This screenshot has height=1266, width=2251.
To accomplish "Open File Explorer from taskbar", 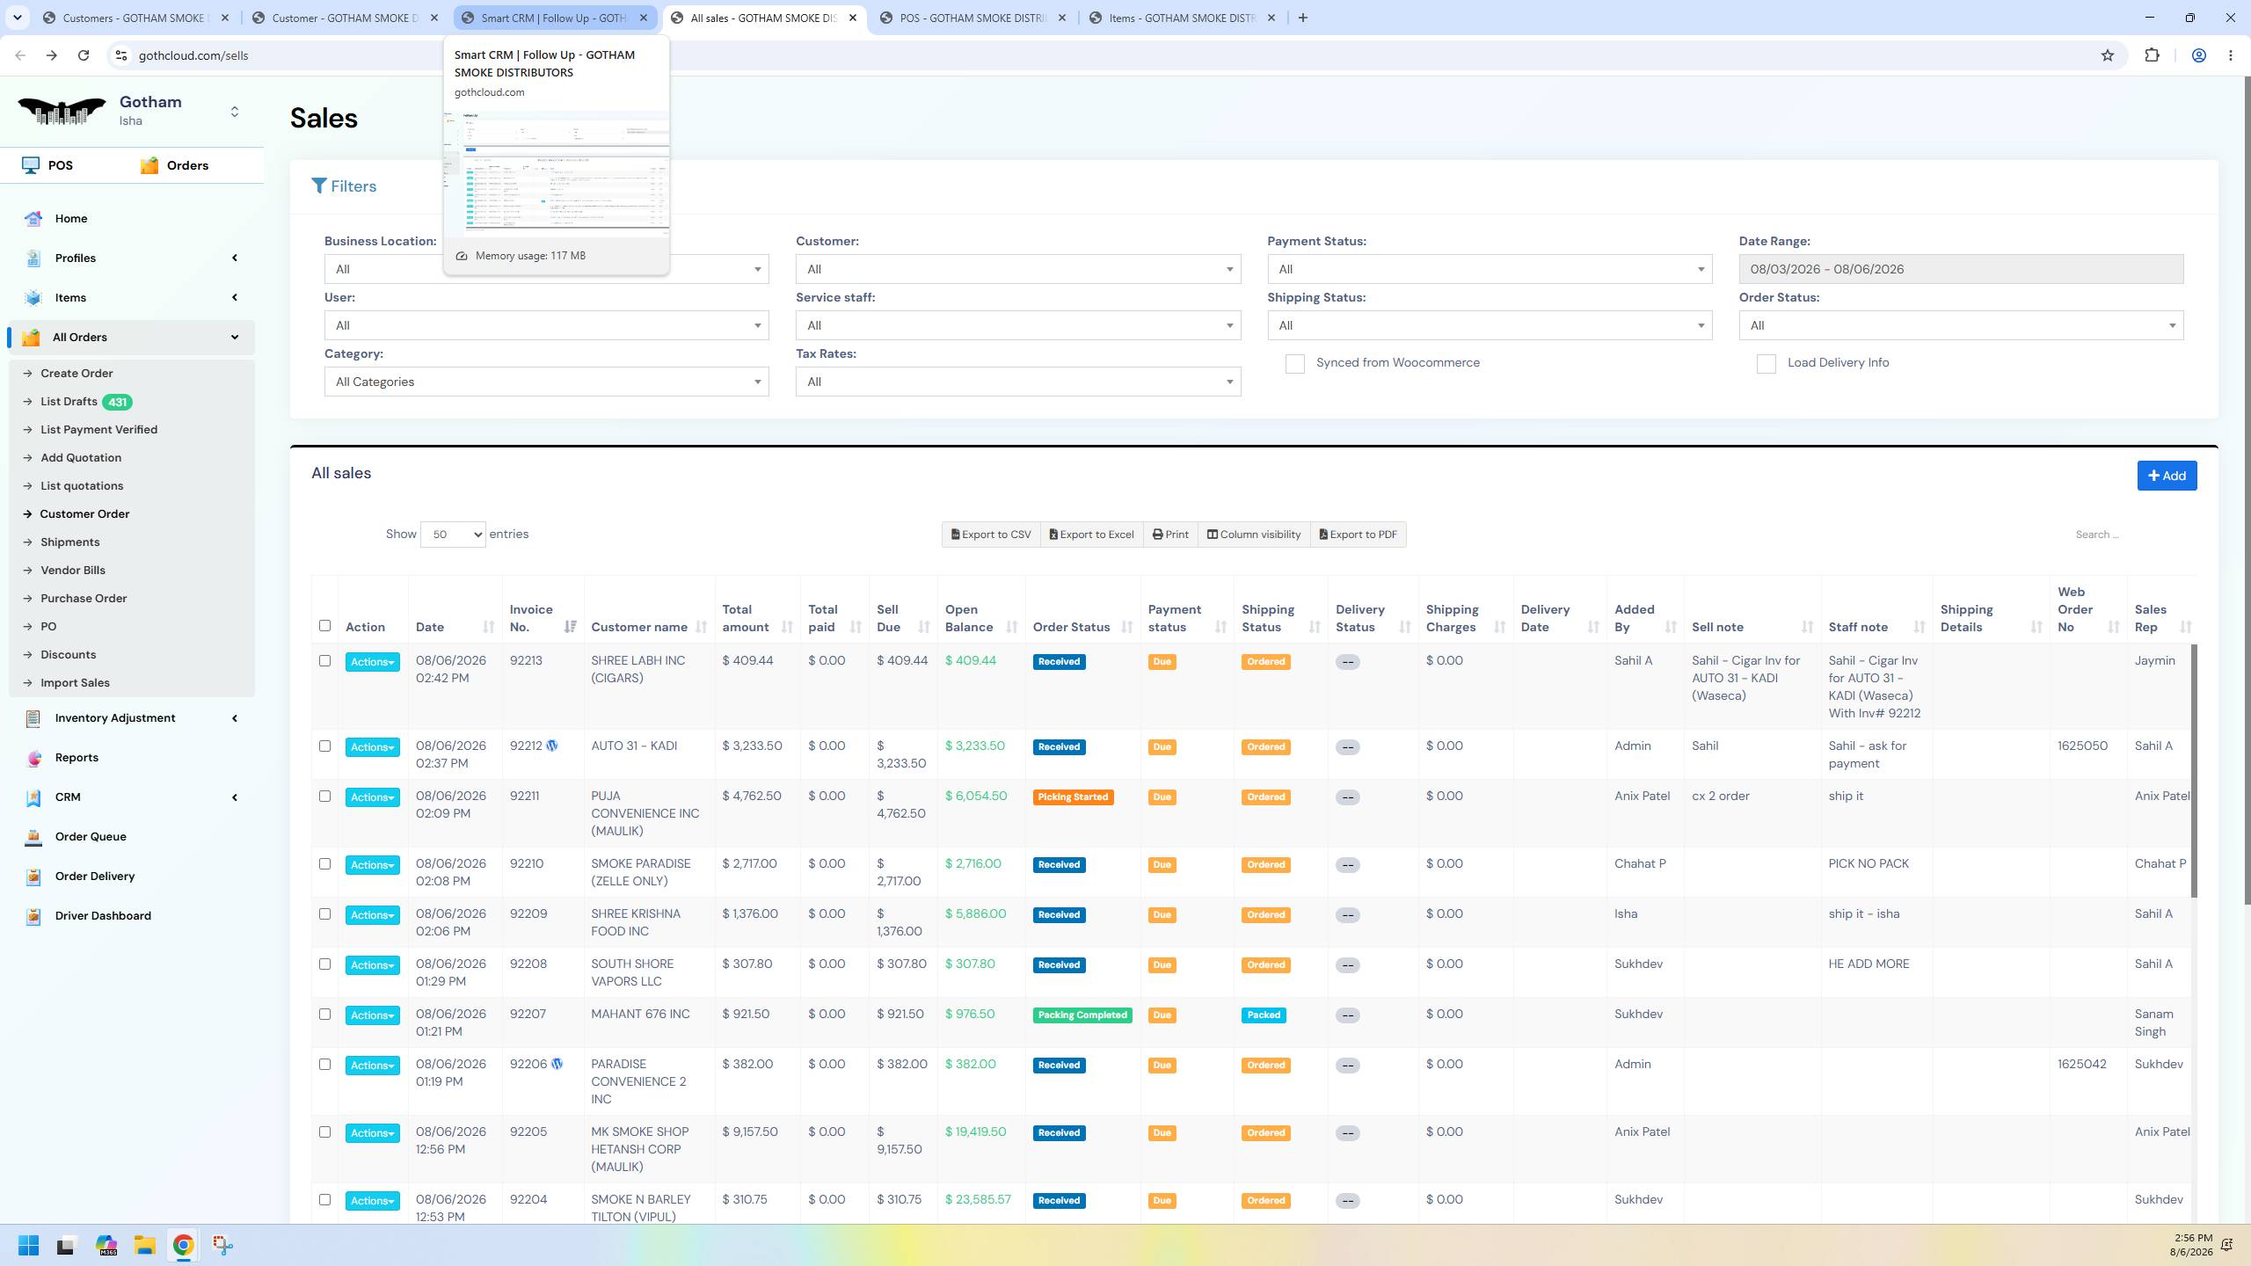I will tap(144, 1245).
